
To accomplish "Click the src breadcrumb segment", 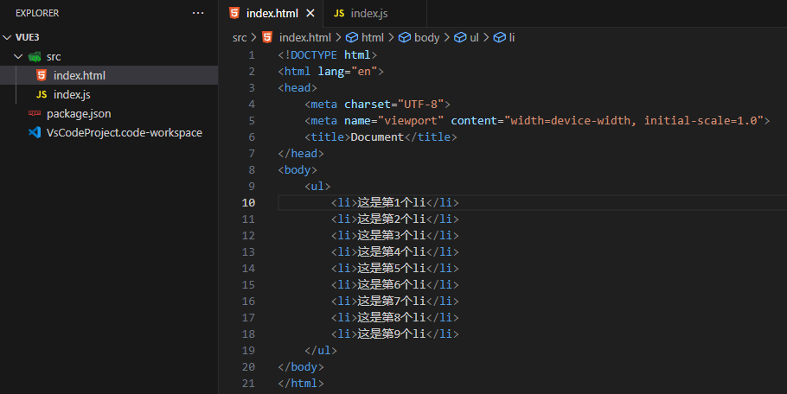I will [x=240, y=38].
